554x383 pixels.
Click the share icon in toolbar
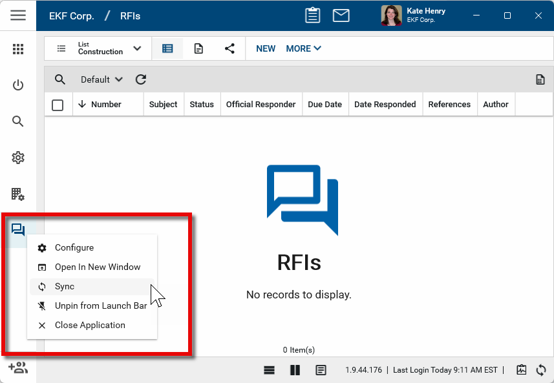[229, 48]
